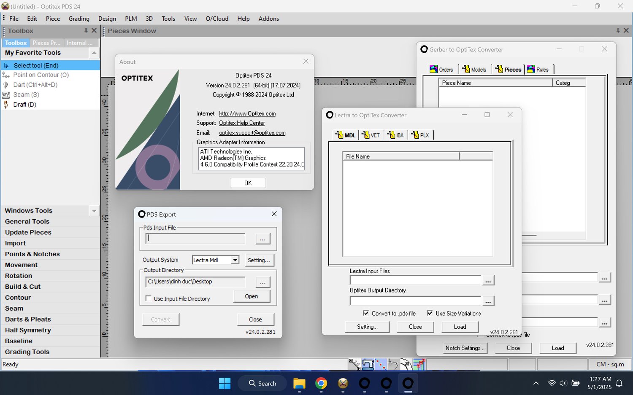Switch to Orders tab in Gerber converter
The height and width of the screenshot is (395, 633).
tap(441, 70)
